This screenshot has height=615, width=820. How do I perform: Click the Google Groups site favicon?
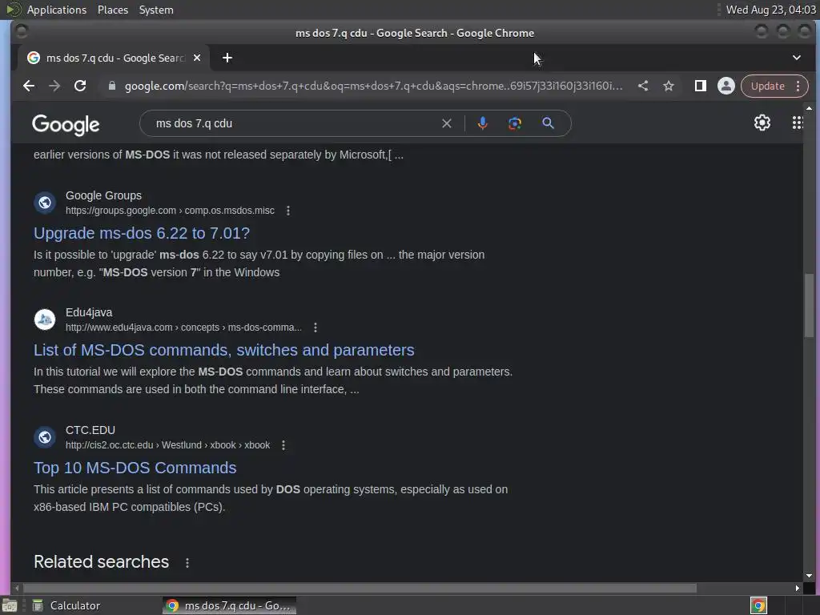[45, 203]
